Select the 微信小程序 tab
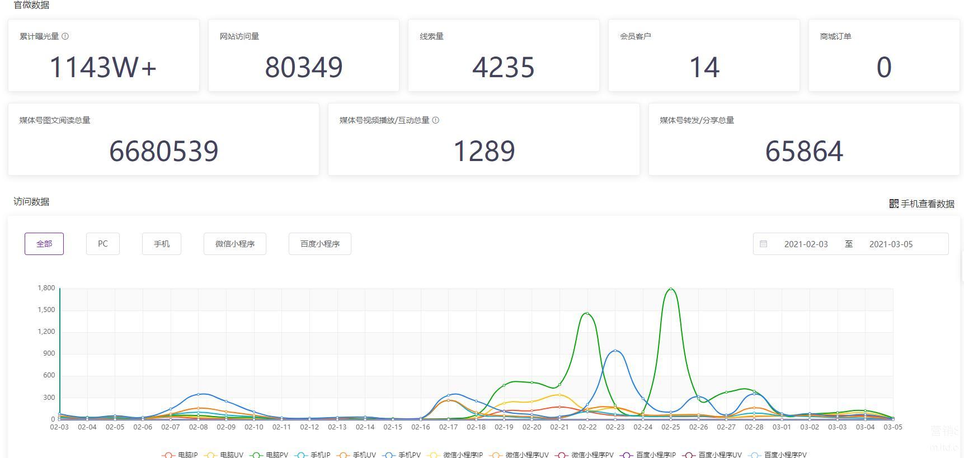964x458 pixels. tap(235, 244)
